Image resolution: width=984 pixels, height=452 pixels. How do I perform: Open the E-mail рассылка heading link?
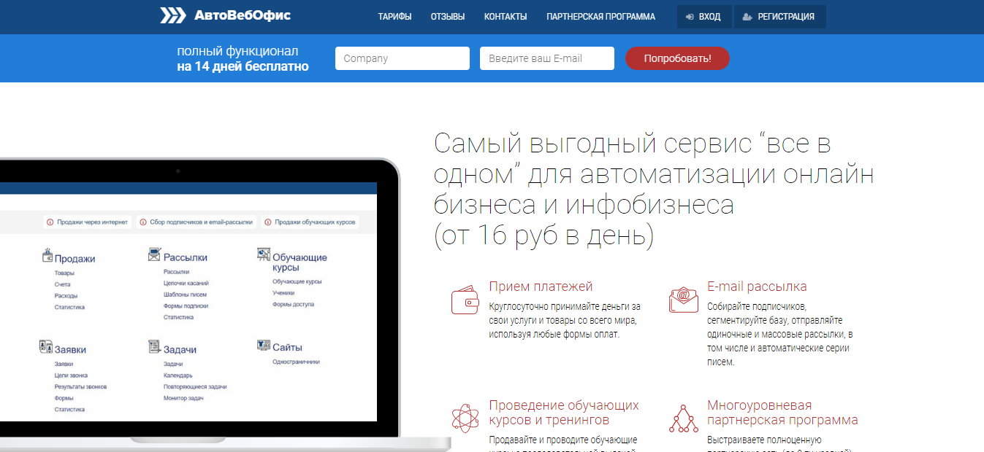tap(757, 287)
